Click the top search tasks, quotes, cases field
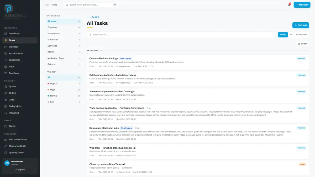The image size is (315, 177). pos(92,5)
